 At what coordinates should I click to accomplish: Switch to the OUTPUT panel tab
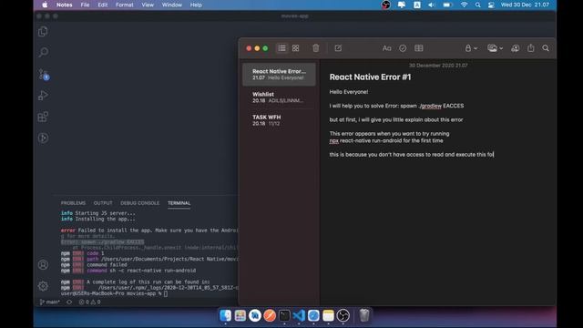tap(103, 203)
